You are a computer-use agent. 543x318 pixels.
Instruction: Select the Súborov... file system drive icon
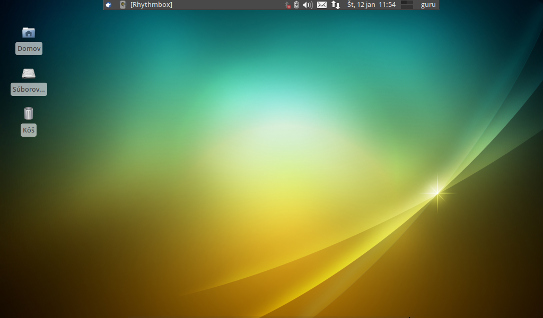pos(29,73)
